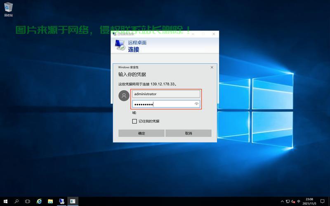This screenshot has width=330, height=206.
Task: Check the 记住我的凭据 checkbox
Action: 134,121
